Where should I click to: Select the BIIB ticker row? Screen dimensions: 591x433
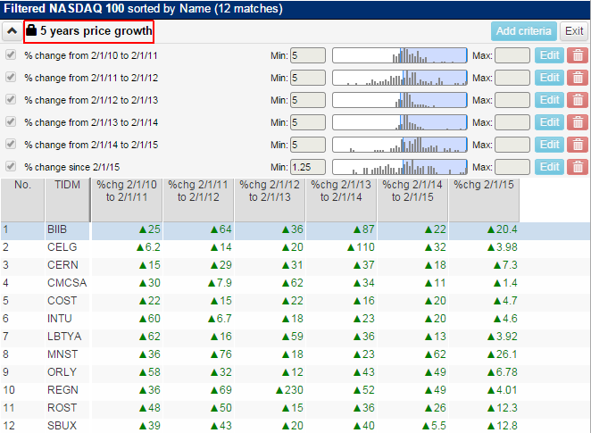(295, 229)
